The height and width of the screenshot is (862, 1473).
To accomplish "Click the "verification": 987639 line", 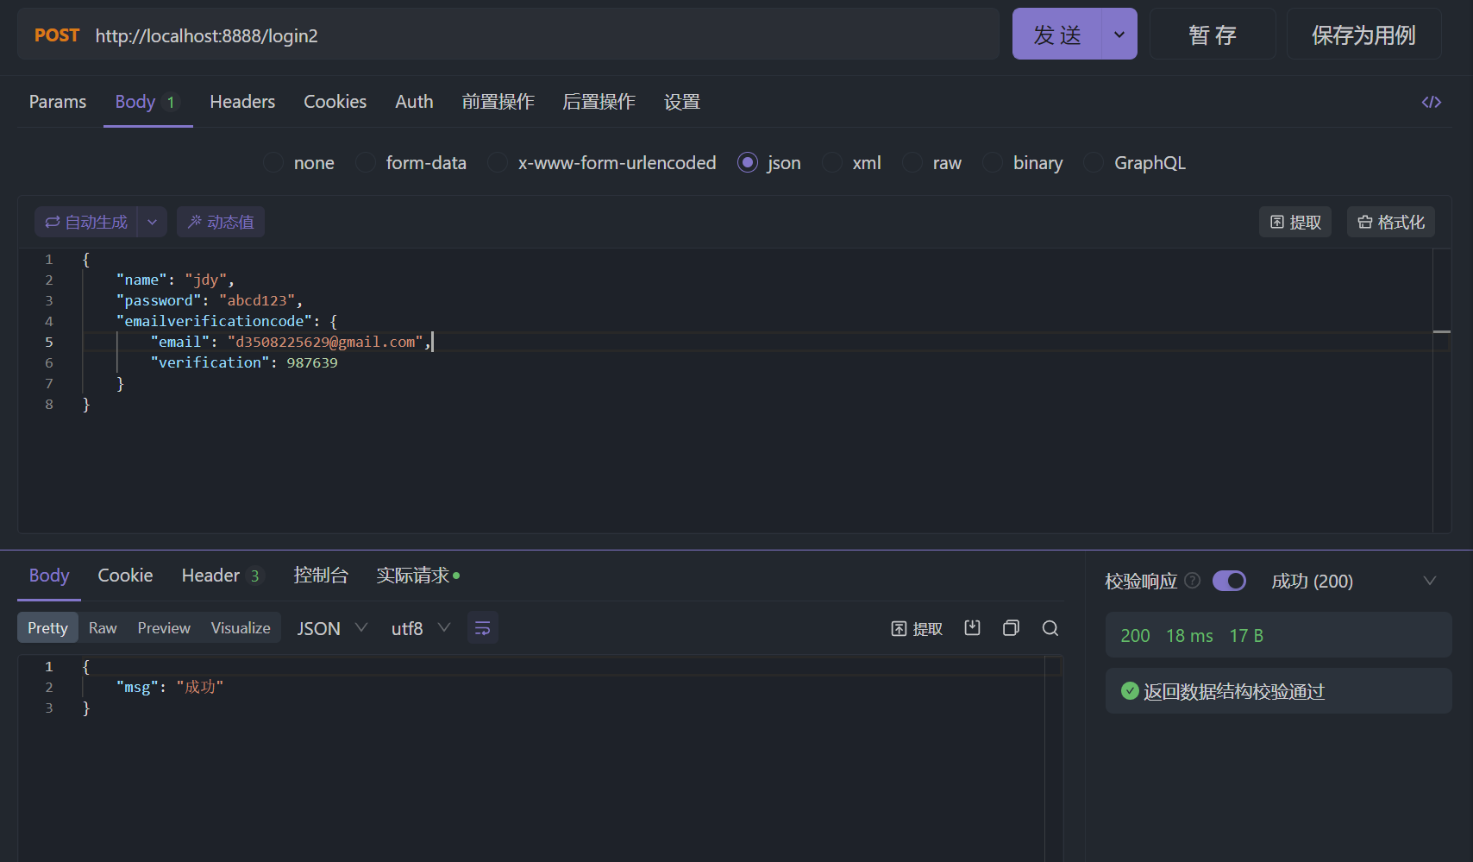I will coord(244,362).
